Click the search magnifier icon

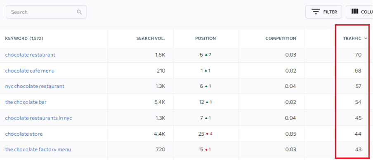79,12
